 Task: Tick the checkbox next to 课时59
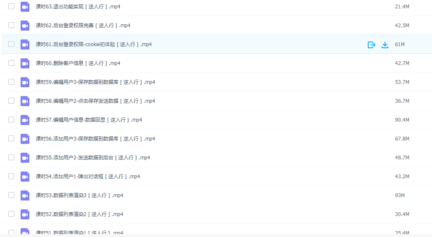point(11,82)
